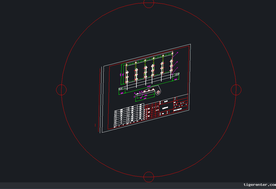Image resolution: width=276 pixels, height=189 pixels.
Task: Select the round pivot hole on the bracket
Action: click(158, 92)
